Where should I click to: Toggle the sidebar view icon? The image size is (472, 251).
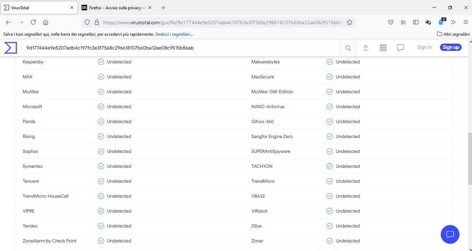coord(416,22)
